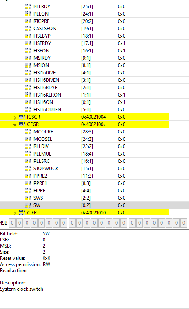Image resolution: width=189 pixels, height=309 pixels.
Task: Click the 0x1 value of HSERDY
Action: point(122,43)
